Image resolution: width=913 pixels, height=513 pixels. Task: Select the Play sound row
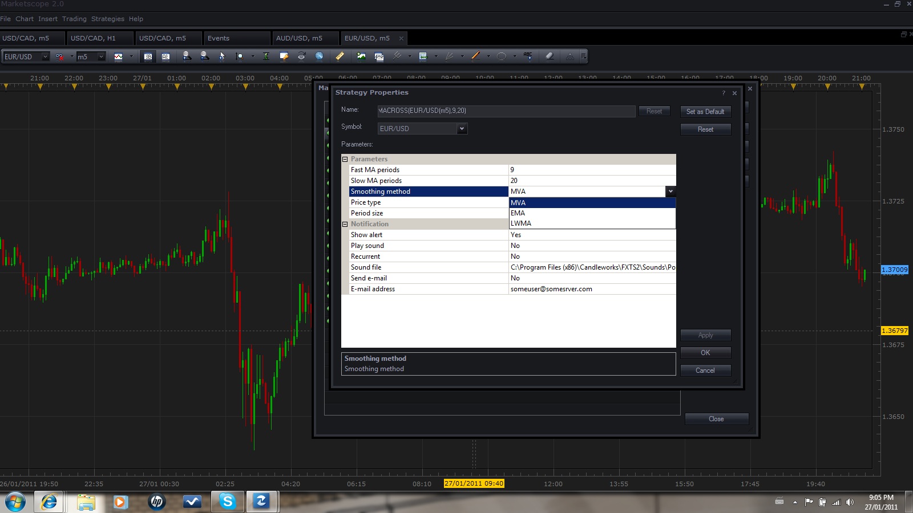(512, 246)
